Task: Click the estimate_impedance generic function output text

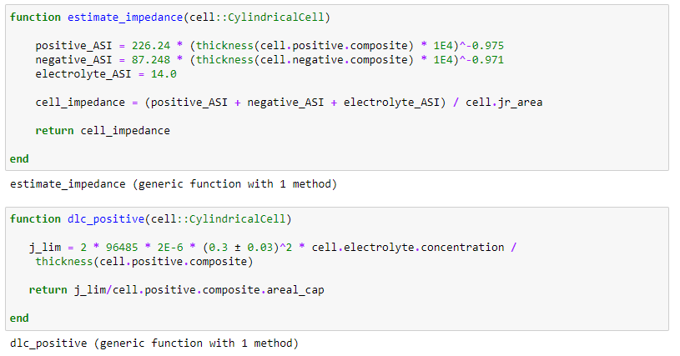Action: 174,184
